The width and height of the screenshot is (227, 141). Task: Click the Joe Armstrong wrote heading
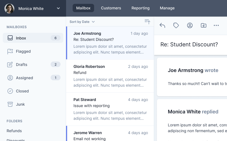click(x=193, y=70)
